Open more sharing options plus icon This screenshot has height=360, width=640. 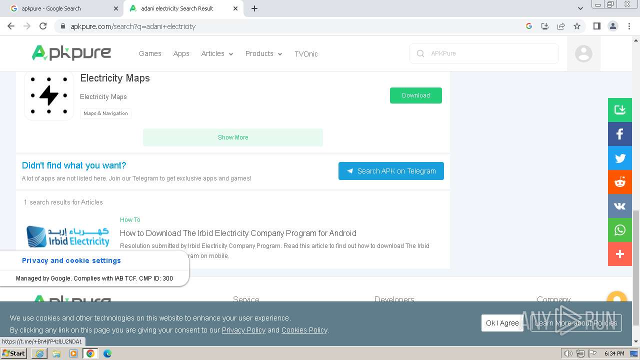[620, 254]
